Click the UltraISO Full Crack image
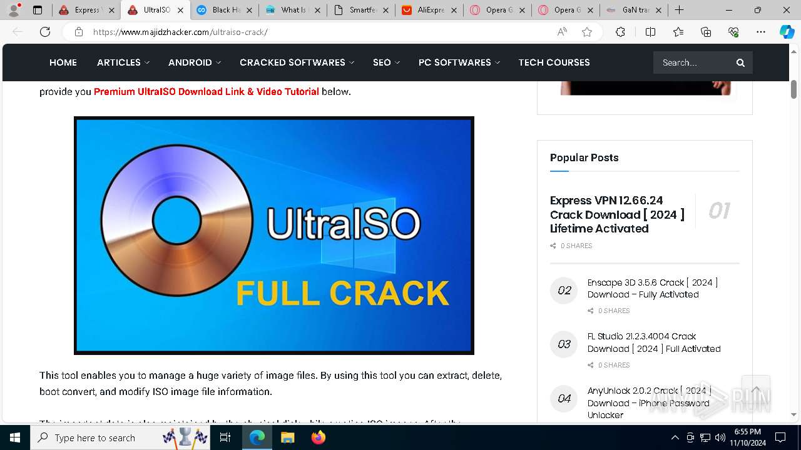The width and height of the screenshot is (801, 450). [274, 236]
